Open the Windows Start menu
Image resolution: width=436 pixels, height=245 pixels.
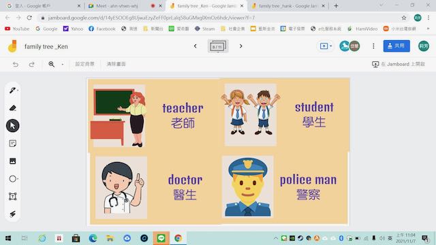click(x=8, y=238)
